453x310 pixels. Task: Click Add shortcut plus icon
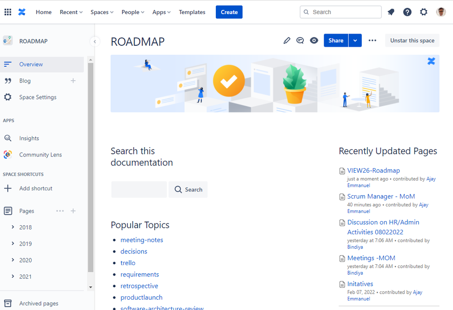[x=8, y=189]
